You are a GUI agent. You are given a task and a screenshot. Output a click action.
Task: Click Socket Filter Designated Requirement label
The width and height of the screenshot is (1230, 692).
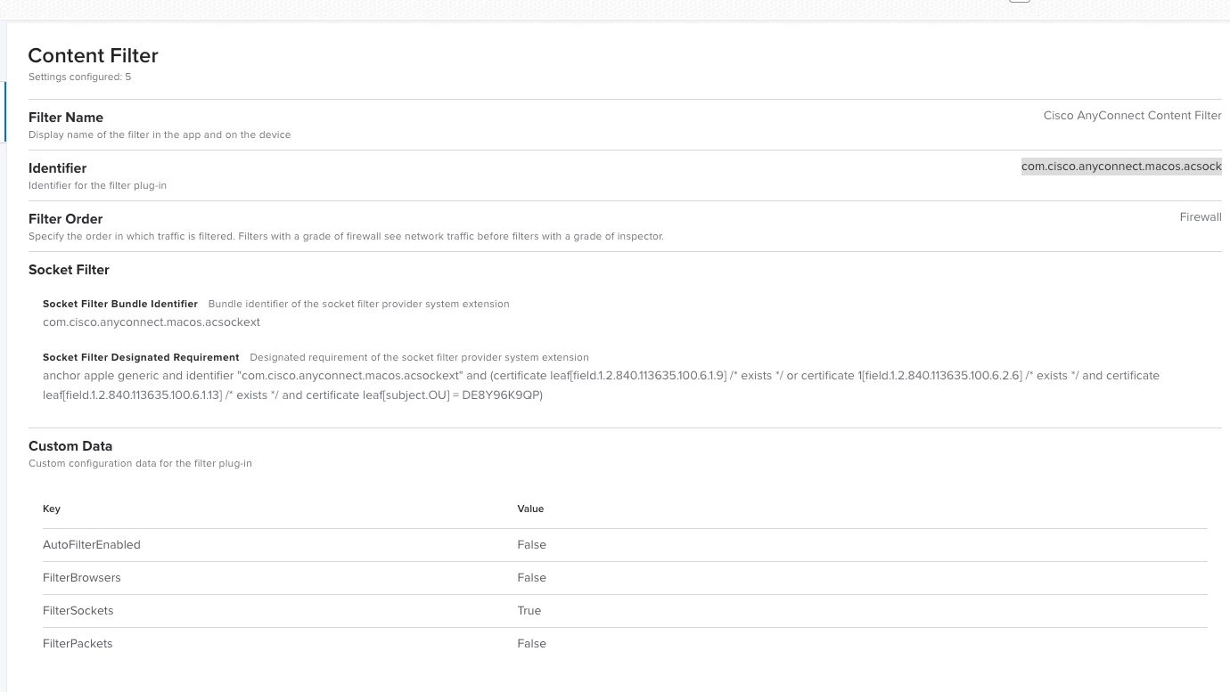tap(141, 358)
